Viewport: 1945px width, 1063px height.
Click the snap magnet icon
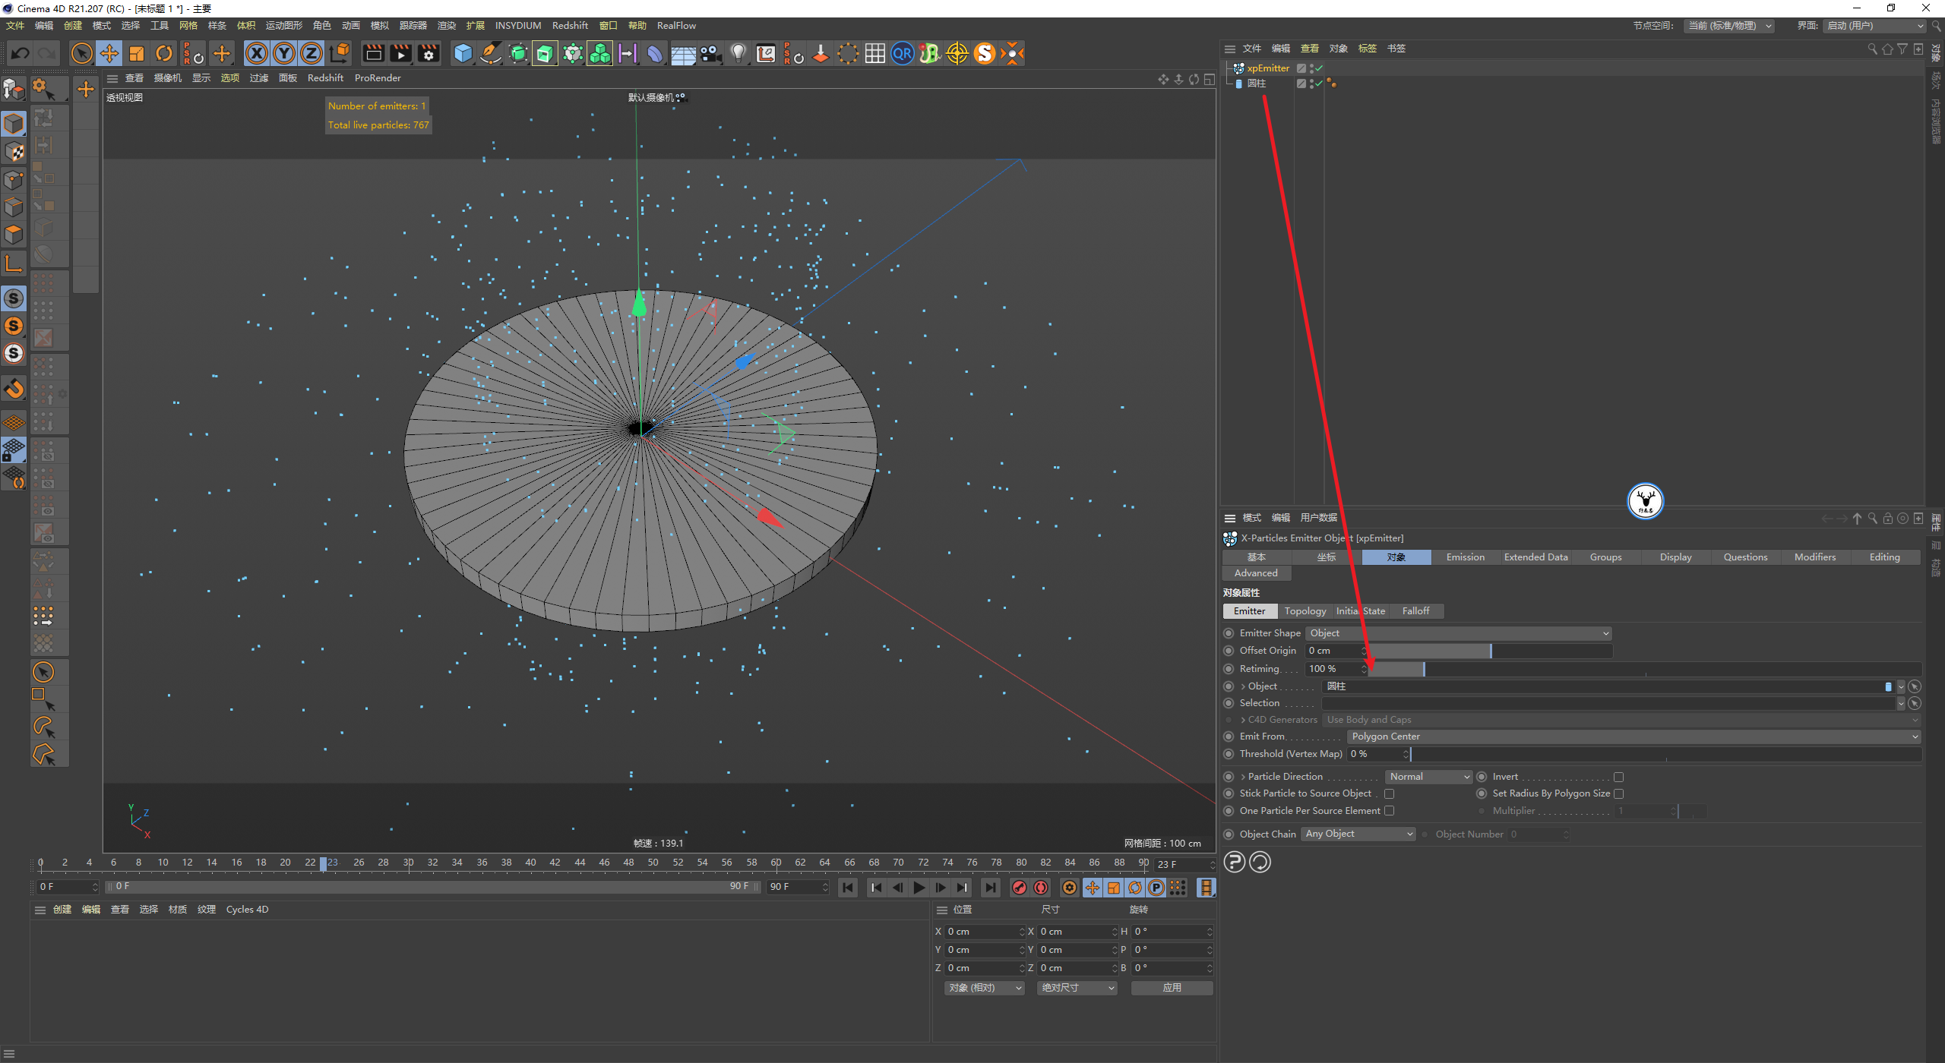tap(14, 389)
